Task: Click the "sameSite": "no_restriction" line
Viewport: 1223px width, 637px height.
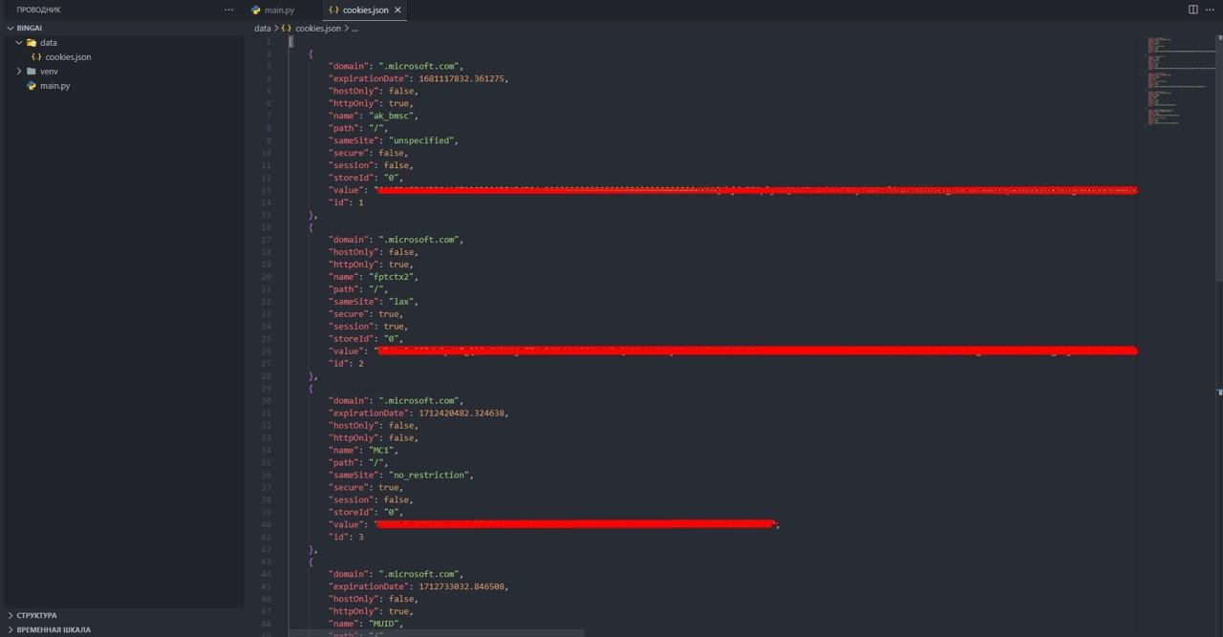Action: coord(401,476)
